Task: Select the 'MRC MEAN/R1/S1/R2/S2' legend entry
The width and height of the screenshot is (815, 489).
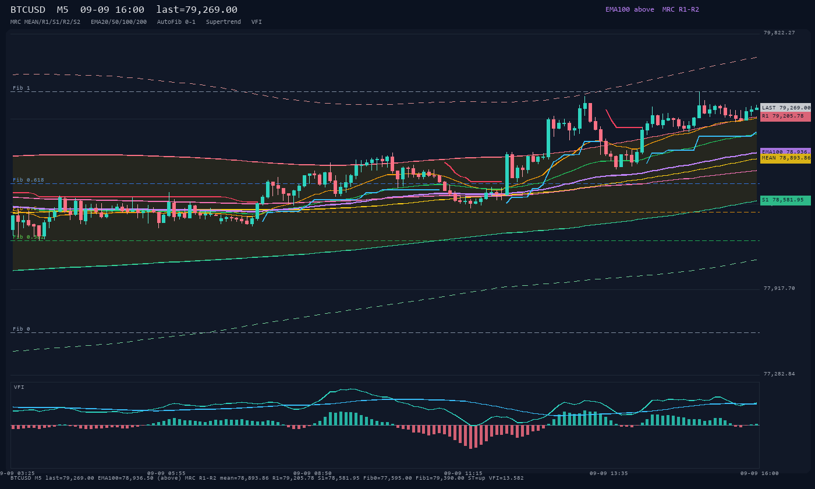Action: tap(45, 22)
